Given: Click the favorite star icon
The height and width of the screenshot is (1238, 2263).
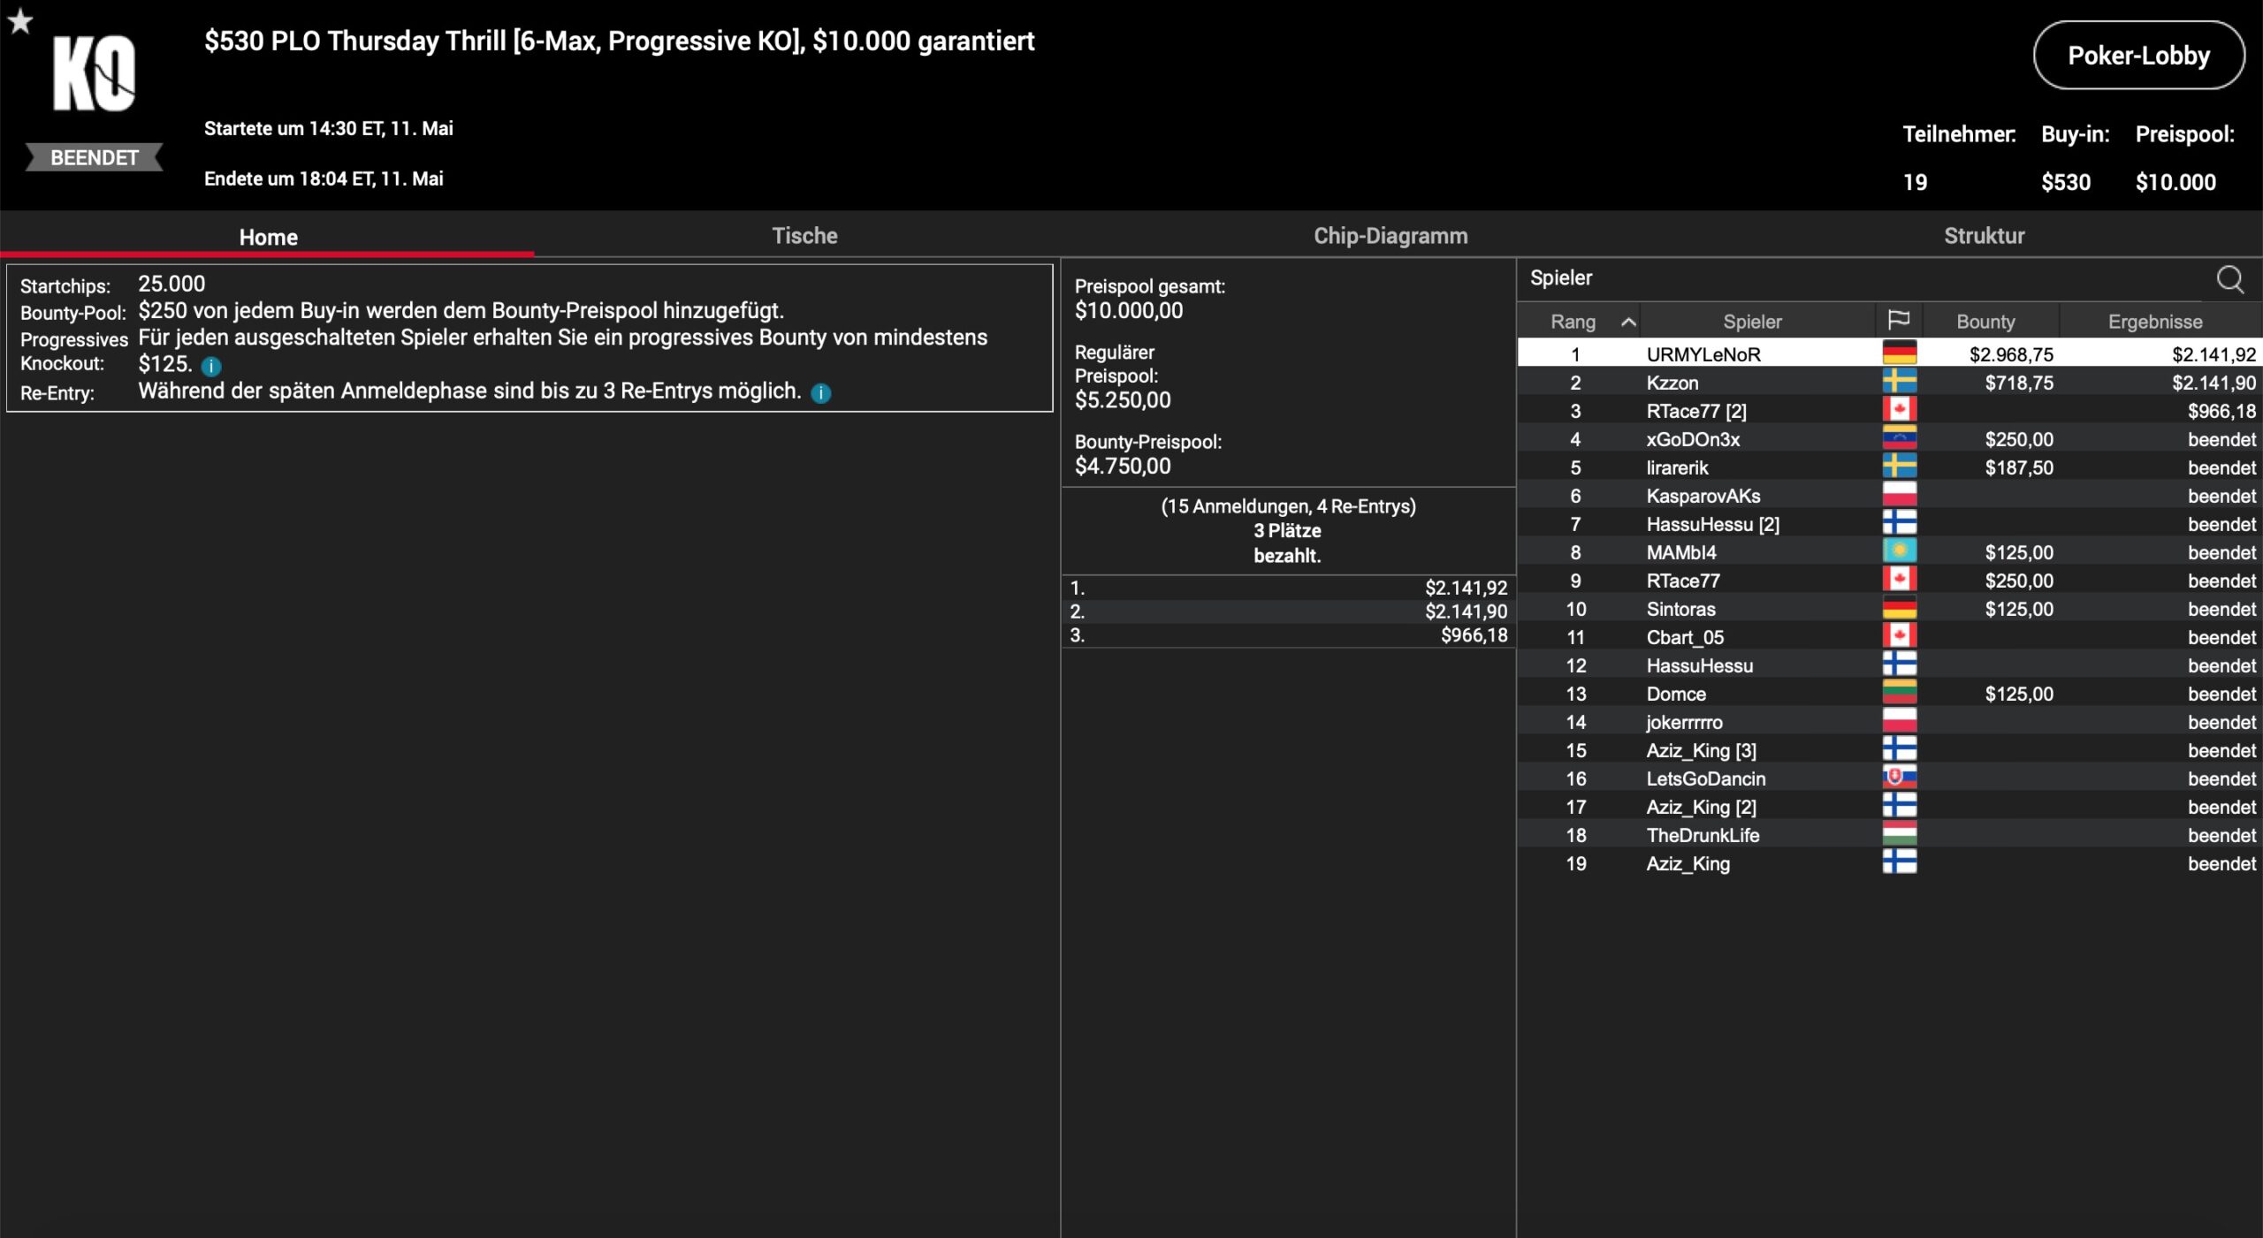Looking at the screenshot, I should tap(20, 21).
